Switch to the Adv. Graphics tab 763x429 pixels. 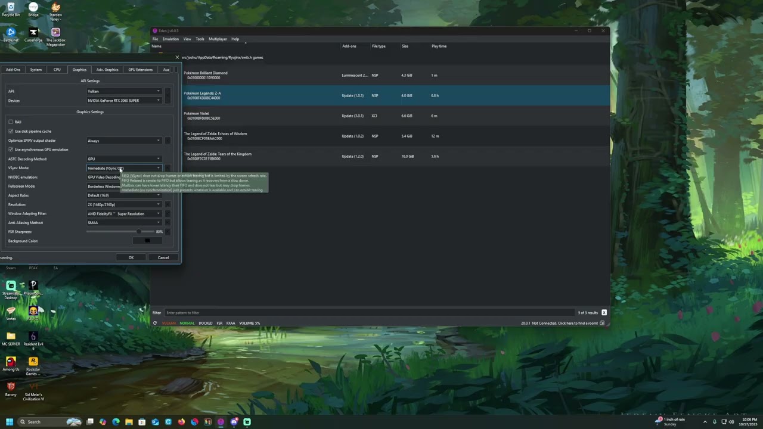[107, 70]
